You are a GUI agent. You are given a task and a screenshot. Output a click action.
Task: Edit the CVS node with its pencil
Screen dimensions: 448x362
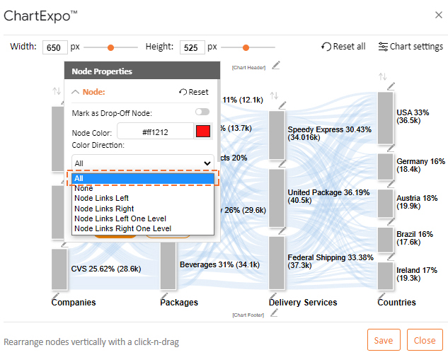click(x=65, y=245)
